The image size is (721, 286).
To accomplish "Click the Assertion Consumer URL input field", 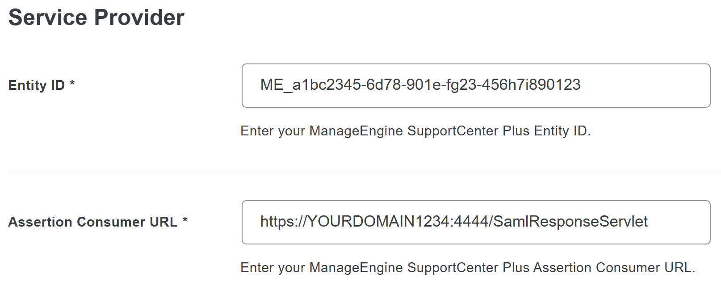I will click(476, 222).
